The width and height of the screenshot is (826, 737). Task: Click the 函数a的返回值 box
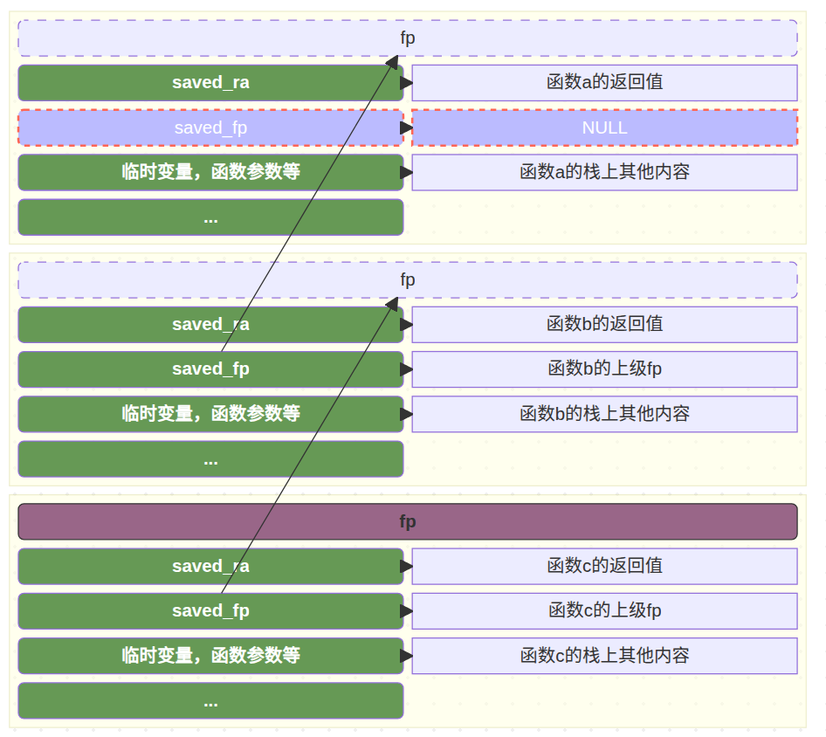(x=604, y=83)
